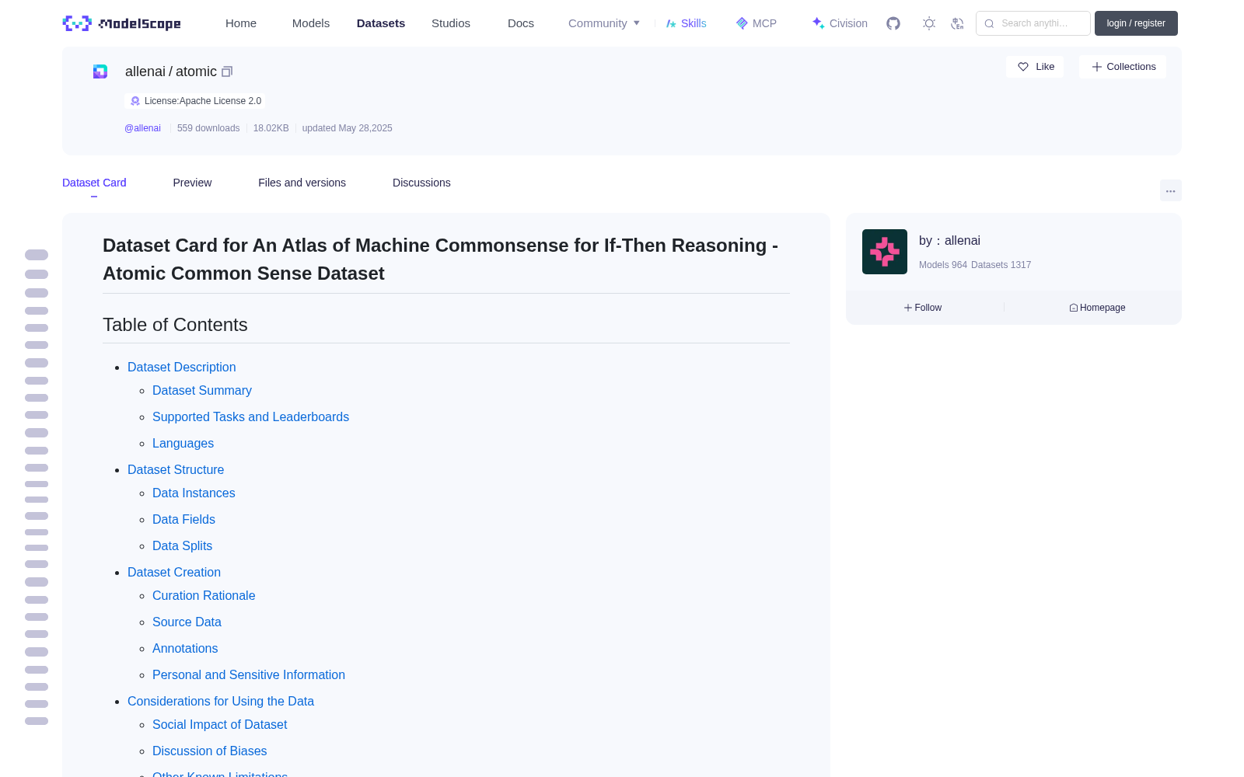1244x777 pixels.
Task: Add dataset to Collections
Action: 1123,67
